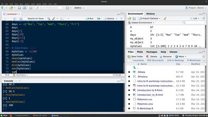Save current document from main toolbar

(x=19, y=8)
